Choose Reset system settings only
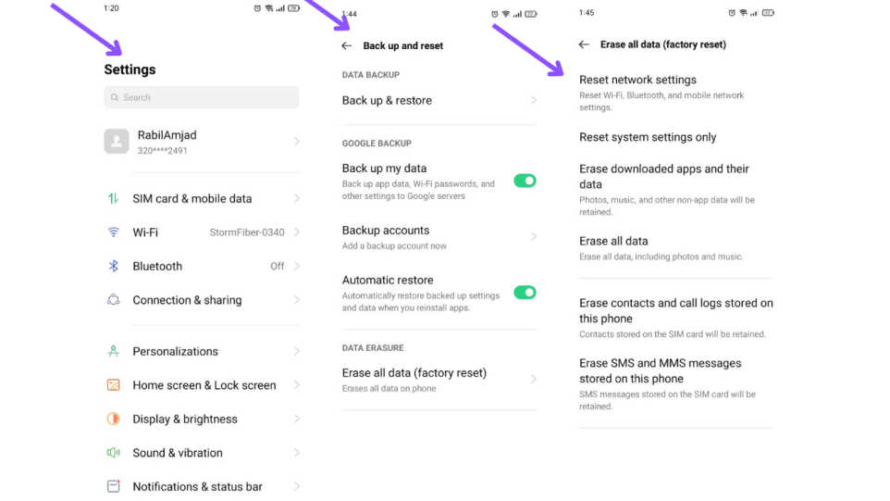The image size is (890, 501). pyautogui.click(x=648, y=137)
